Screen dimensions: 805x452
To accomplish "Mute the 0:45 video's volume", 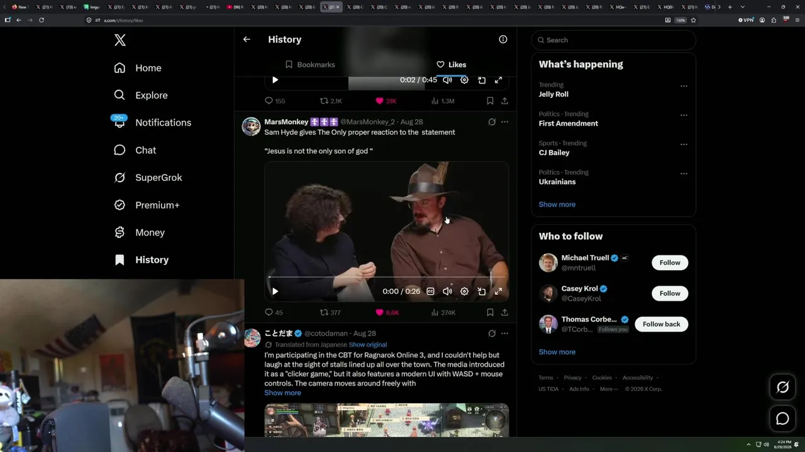I will [447, 80].
